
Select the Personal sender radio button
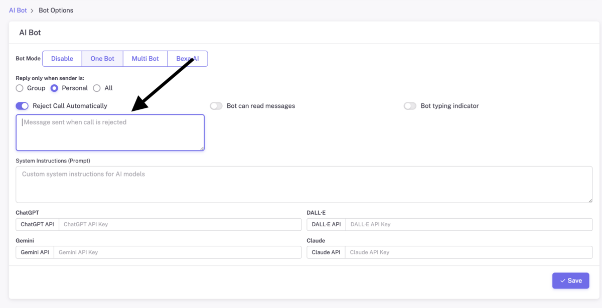[x=54, y=88]
